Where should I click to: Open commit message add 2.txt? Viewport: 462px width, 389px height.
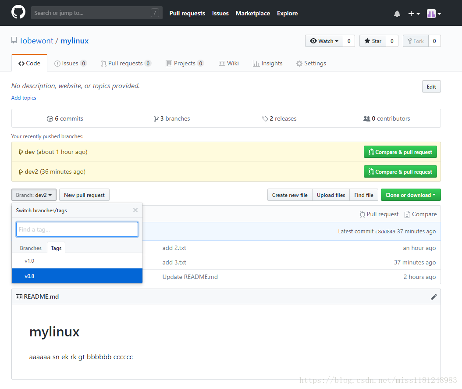click(174, 248)
